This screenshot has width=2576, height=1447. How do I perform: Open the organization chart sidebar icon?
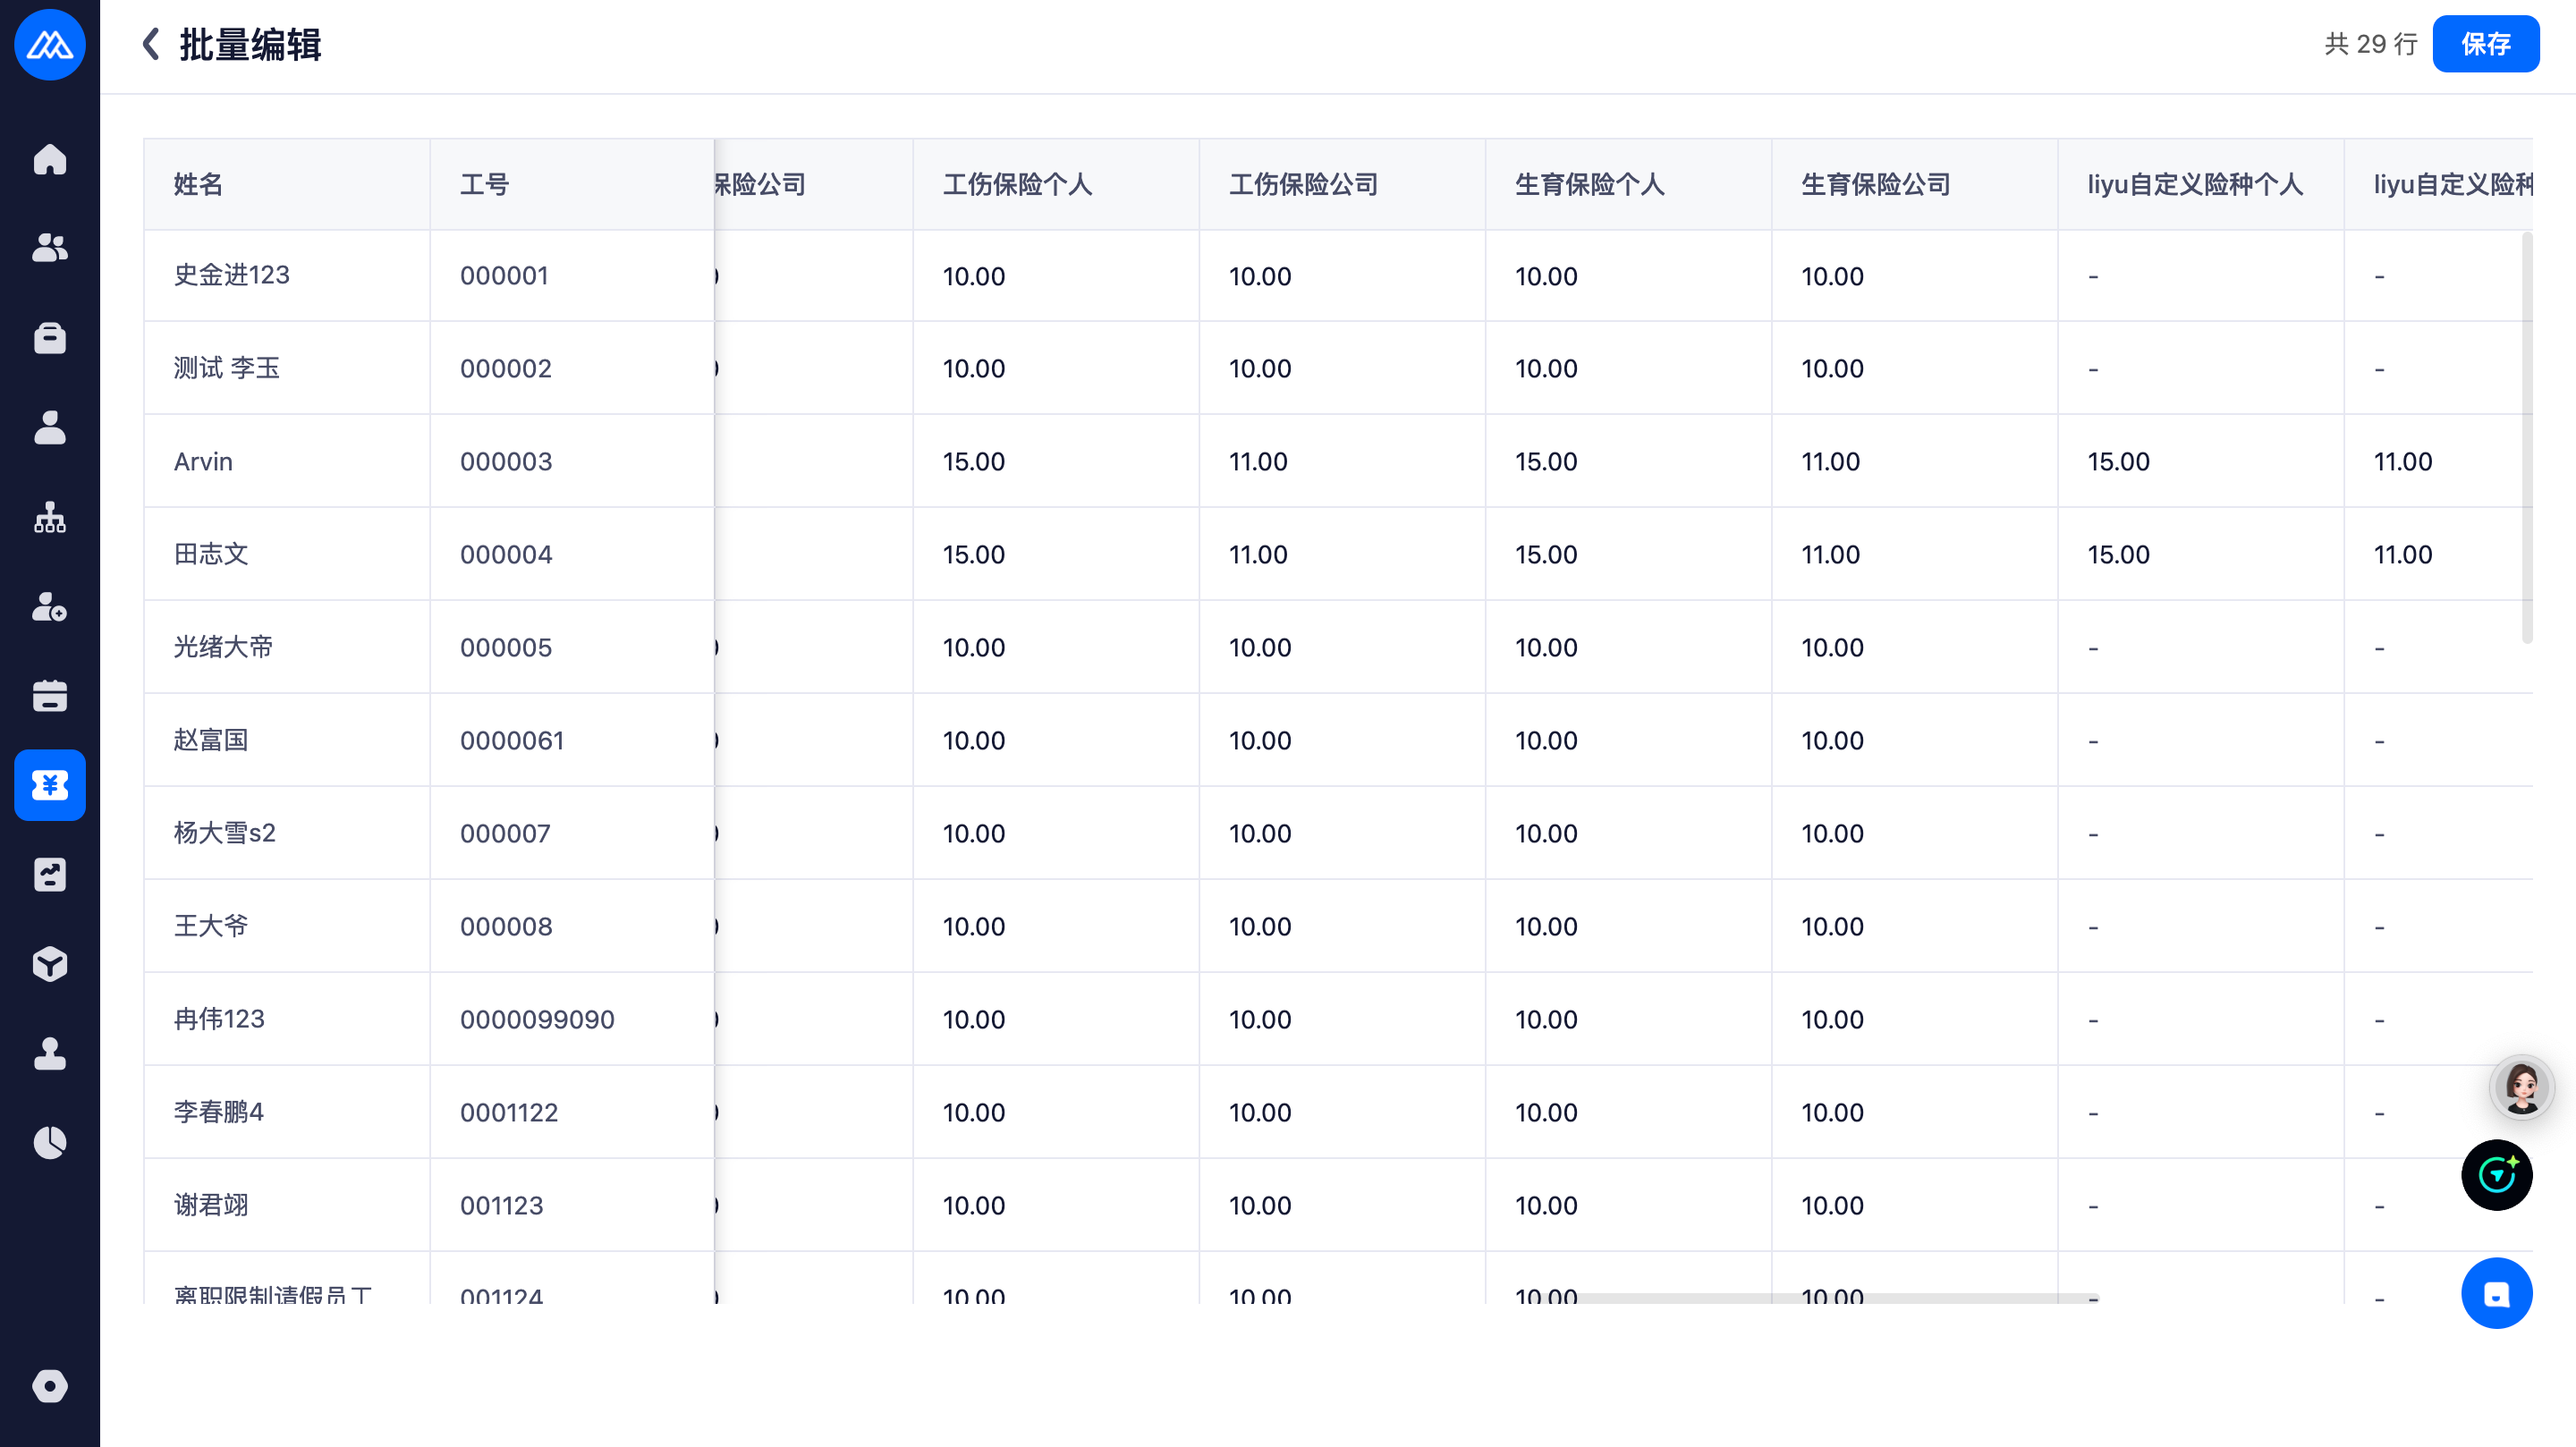(49, 517)
